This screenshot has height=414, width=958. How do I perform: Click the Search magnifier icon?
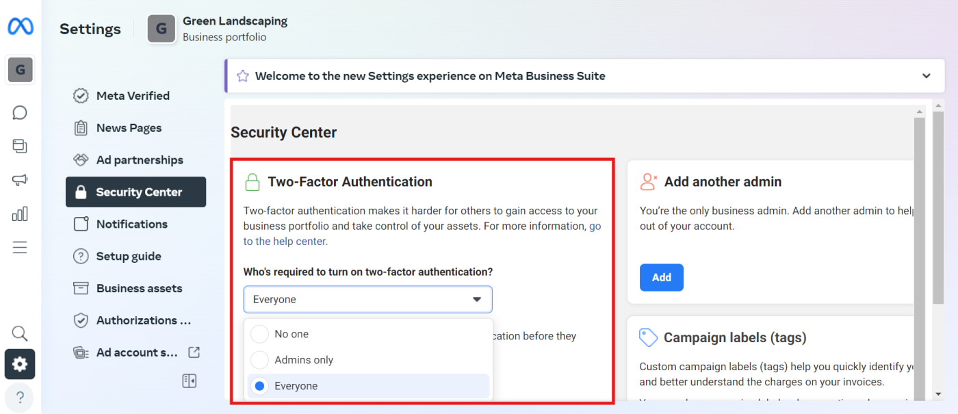(20, 333)
